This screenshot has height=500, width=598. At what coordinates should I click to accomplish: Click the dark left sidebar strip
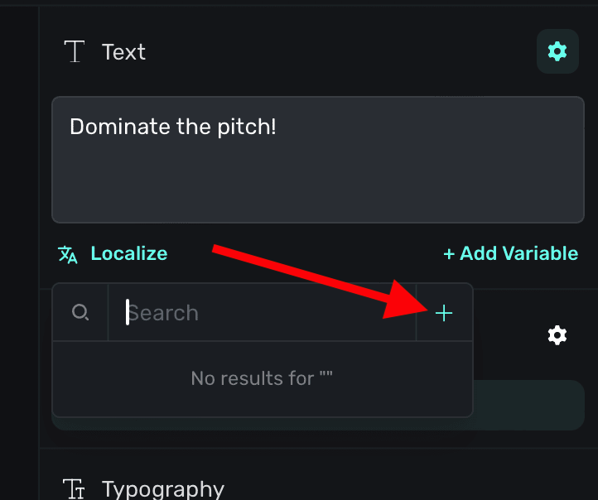18,248
